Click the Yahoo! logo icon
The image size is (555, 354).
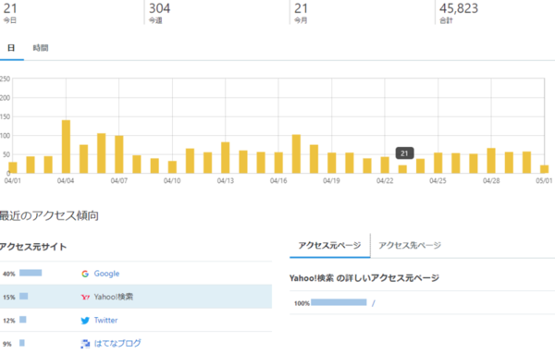(x=85, y=297)
